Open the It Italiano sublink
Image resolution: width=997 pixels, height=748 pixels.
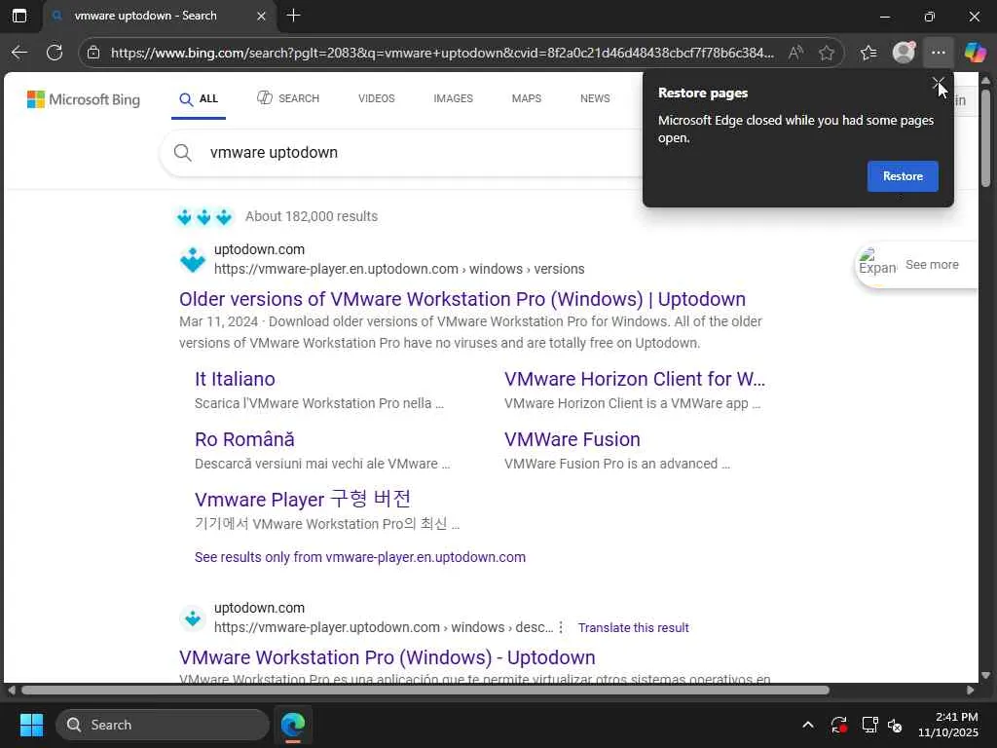[235, 379]
